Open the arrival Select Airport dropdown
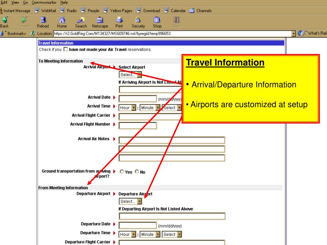The image size is (327, 245). coord(130,75)
